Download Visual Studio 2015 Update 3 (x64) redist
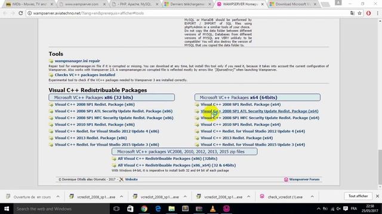This screenshot has height=214, width=382. tap(252, 144)
